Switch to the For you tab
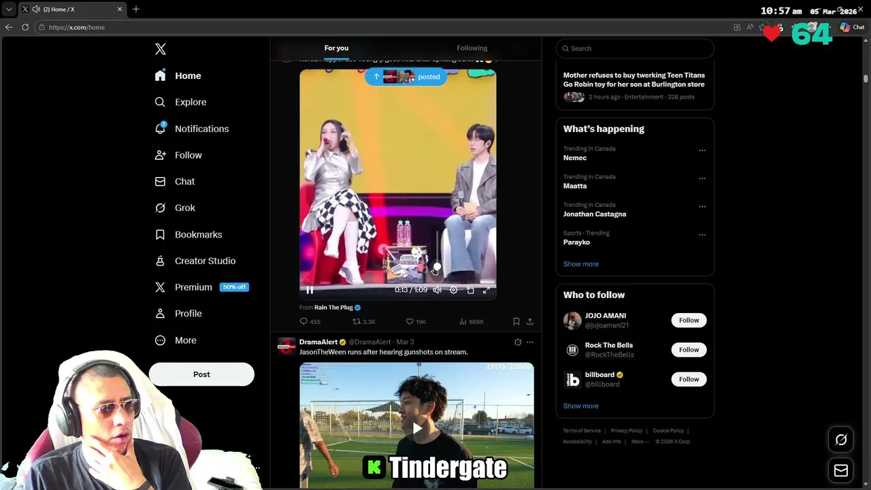This screenshot has width=871, height=490. 336,48
